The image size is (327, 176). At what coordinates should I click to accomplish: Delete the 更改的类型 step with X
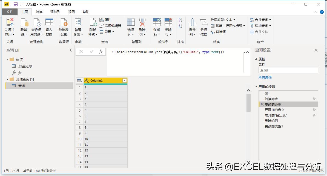(262, 104)
